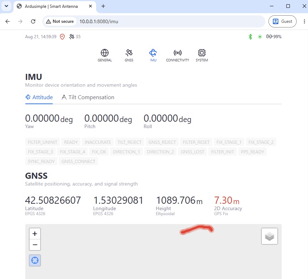
Task: Click the Bluetooth status icon
Action: point(250,37)
